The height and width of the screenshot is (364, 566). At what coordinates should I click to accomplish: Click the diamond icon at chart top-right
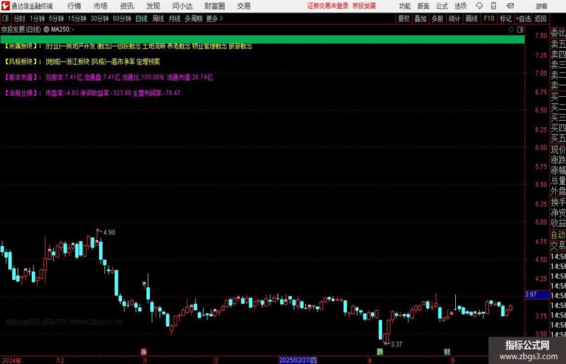coord(511,29)
